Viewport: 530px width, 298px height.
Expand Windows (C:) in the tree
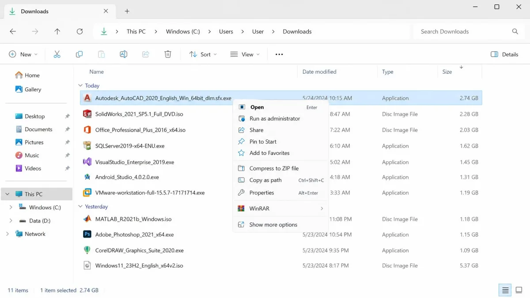coord(11,207)
